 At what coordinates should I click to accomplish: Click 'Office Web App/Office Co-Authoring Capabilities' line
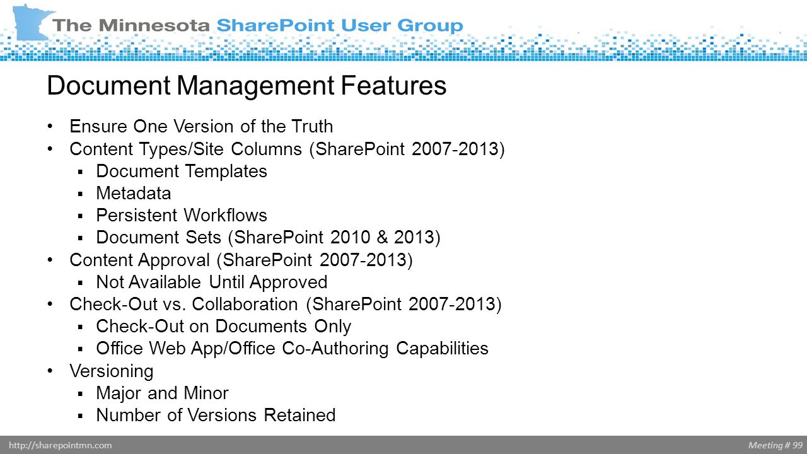(293, 349)
